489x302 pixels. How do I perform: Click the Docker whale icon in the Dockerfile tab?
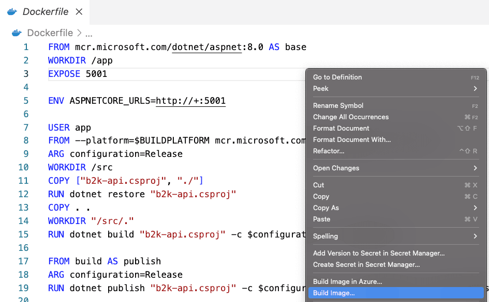click(12, 12)
